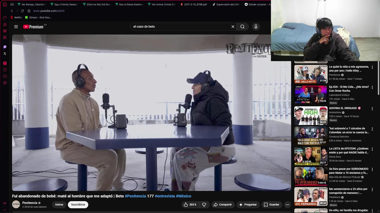Go to YouTube Premium home logo
This screenshot has width=380, height=213.
[x=34, y=27]
